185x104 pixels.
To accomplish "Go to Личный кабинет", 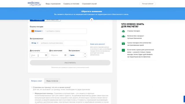I will (148, 4).
